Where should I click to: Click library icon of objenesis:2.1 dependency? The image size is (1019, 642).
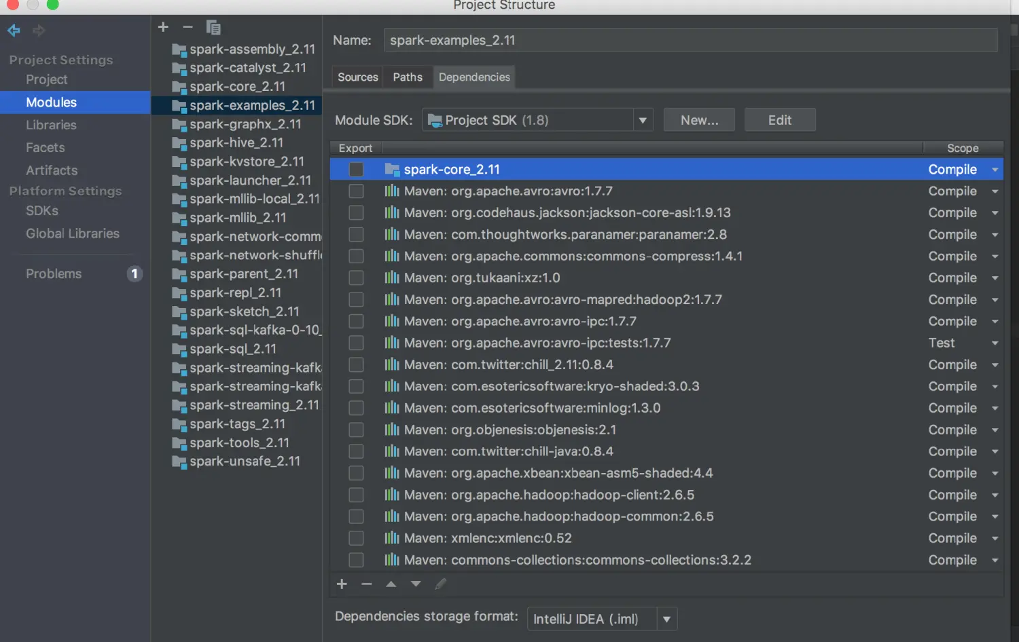392,430
